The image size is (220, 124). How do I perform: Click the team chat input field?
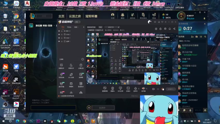[53, 108]
